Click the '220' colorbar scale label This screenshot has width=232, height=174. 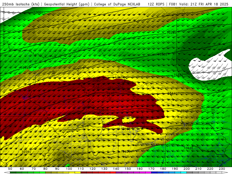(210, 169)
